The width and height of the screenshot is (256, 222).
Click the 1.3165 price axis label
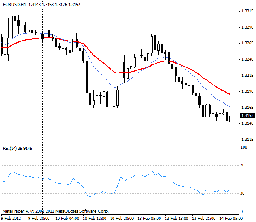pos(247,108)
